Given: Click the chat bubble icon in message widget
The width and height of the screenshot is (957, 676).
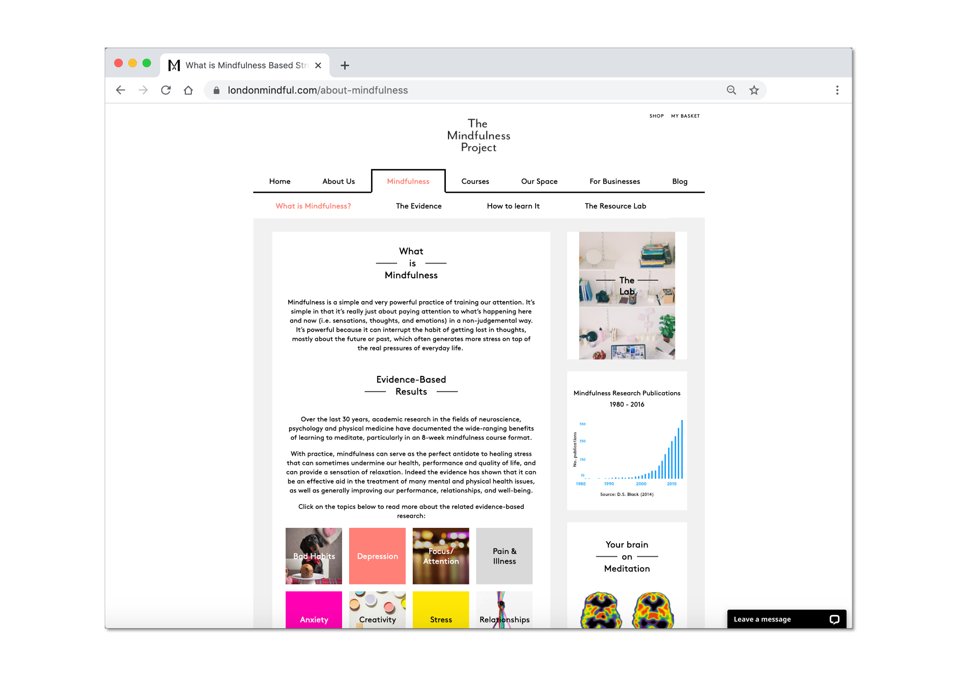Looking at the screenshot, I should pyautogui.click(x=834, y=619).
